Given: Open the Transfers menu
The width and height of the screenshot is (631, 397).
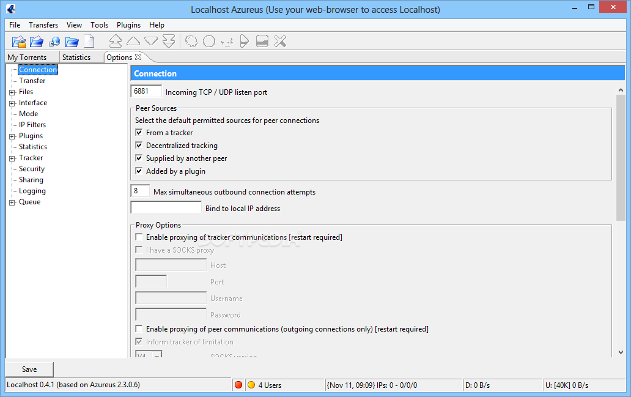Looking at the screenshot, I should pos(43,25).
